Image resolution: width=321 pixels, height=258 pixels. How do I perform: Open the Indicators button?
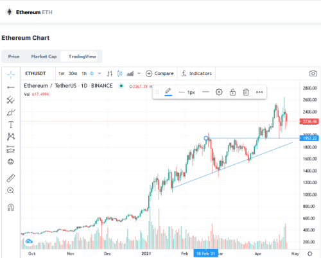point(196,73)
